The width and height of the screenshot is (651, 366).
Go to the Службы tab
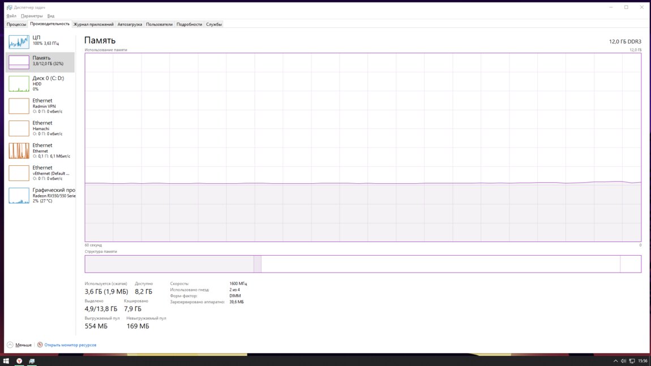coord(214,24)
